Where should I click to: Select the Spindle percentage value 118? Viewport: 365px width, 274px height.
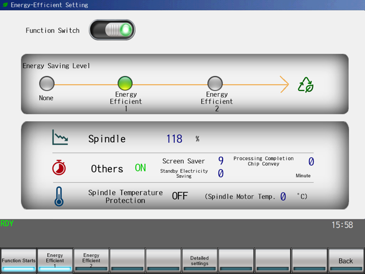pos(174,139)
